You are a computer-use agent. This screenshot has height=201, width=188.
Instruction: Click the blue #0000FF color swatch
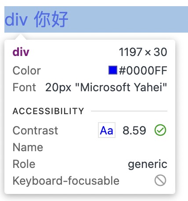coord(113,70)
